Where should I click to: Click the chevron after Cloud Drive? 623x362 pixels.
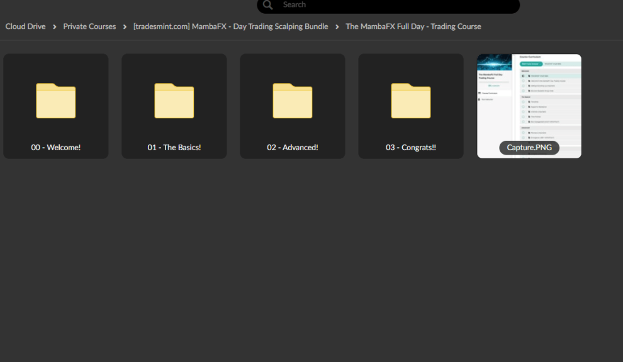pyautogui.click(x=55, y=26)
